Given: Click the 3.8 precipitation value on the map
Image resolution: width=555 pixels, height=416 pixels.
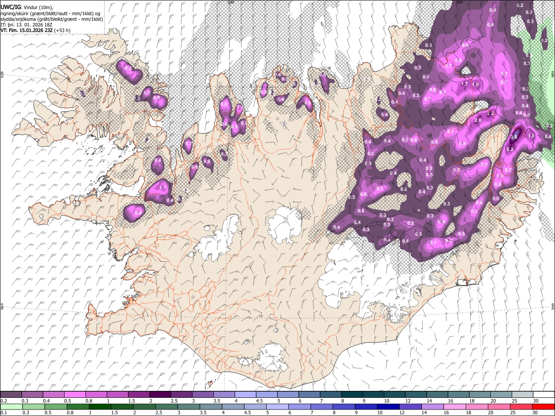Looking at the screenshot, I should pos(514,137).
